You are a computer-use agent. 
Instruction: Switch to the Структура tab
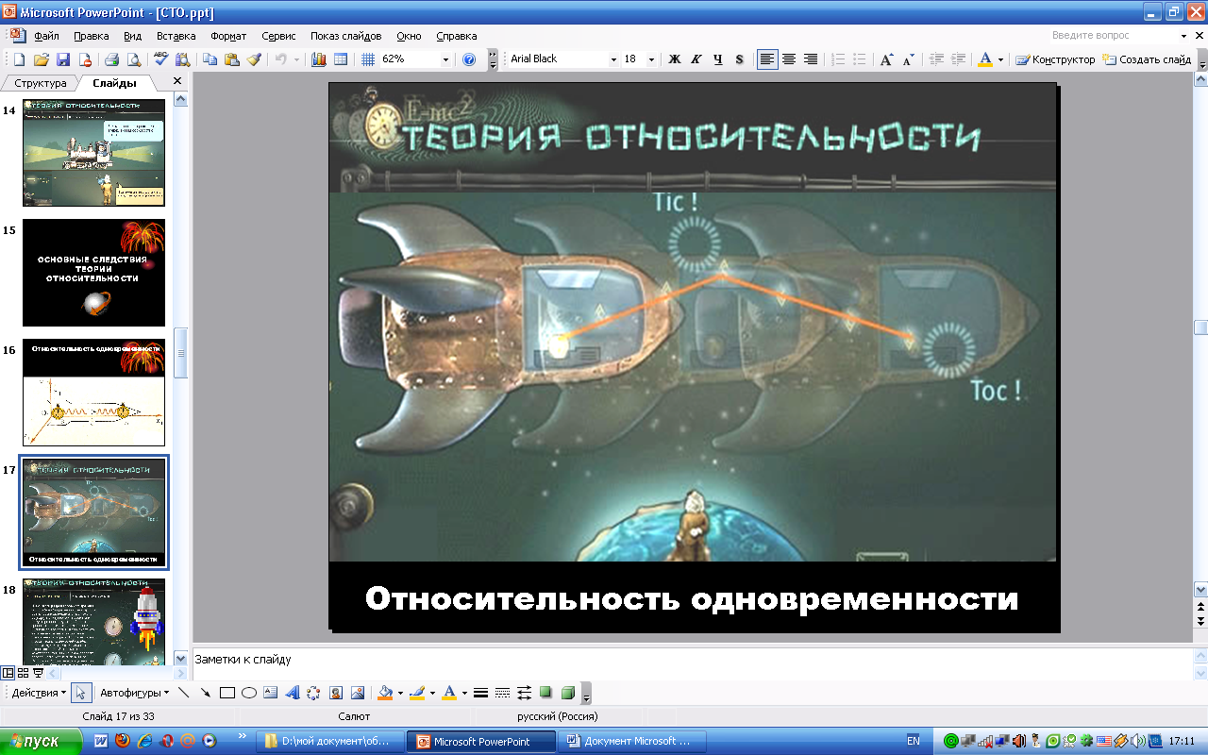tap(41, 83)
